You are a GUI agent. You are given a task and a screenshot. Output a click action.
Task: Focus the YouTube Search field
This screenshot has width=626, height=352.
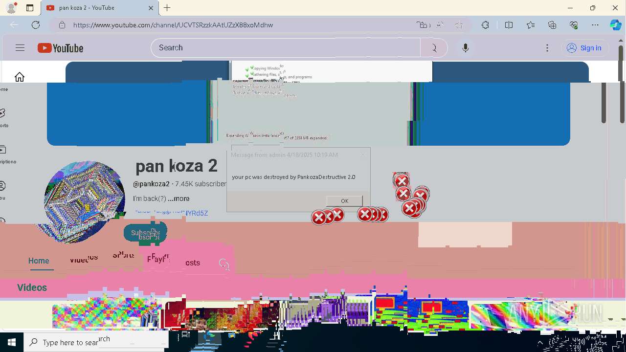pos(286,48)
